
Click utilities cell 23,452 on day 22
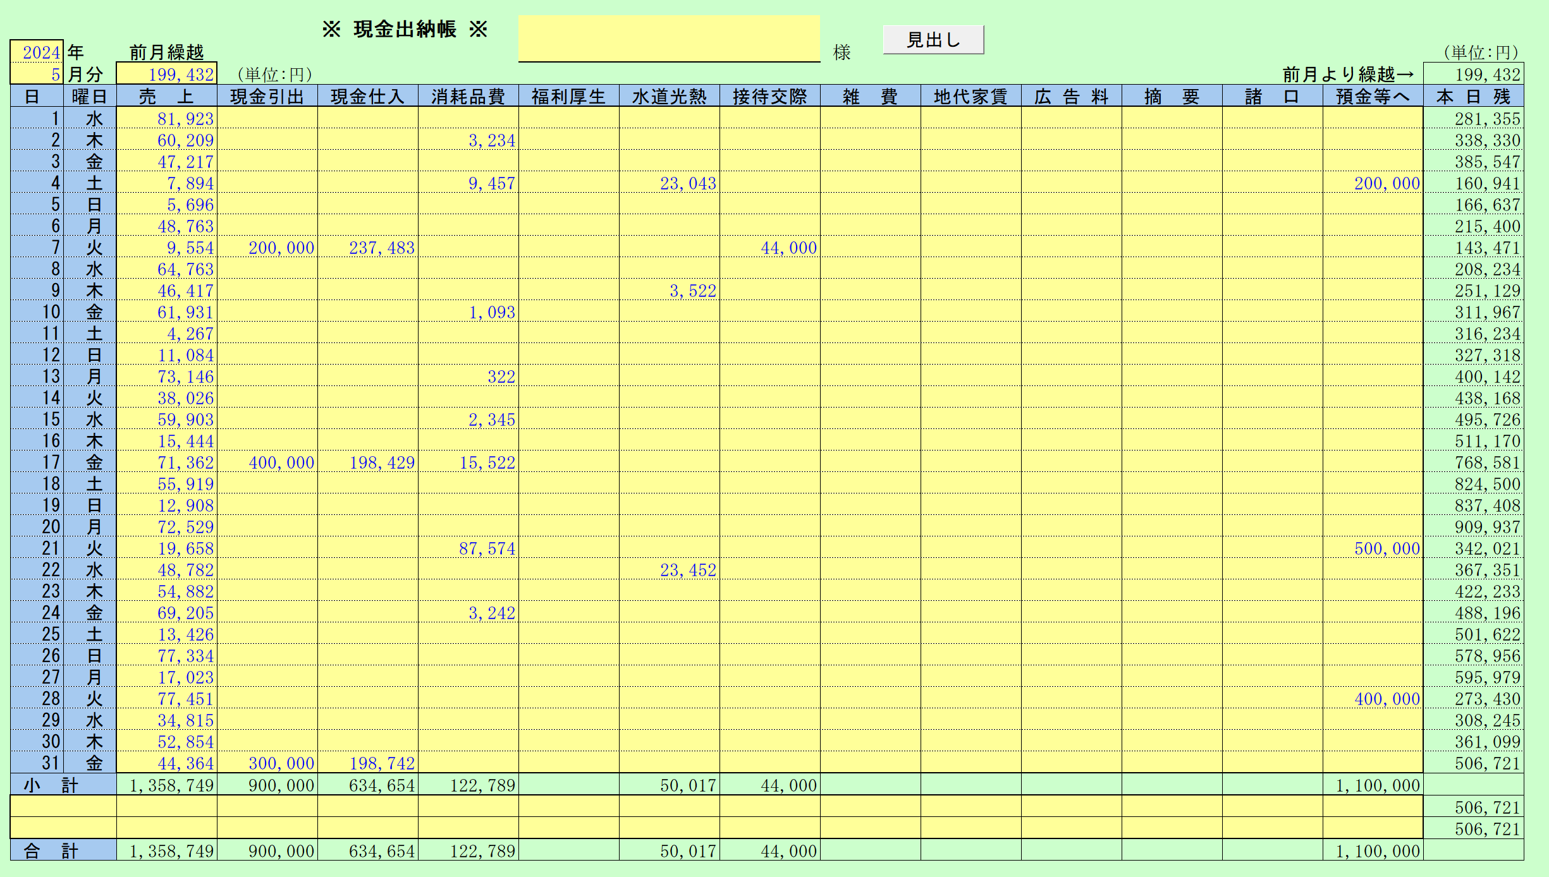click(x=670, y=569)
